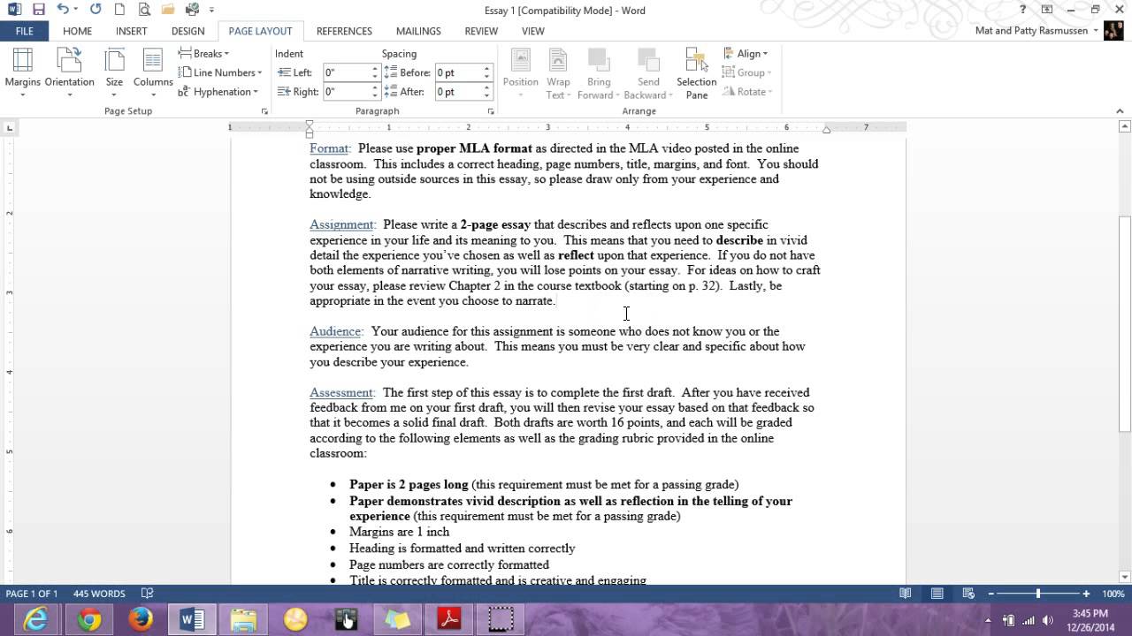The height and width of the screenshot is (636, 1132).
Task: Expand the Line Numbers dropdown
Action: pyautogui.click(x=220, y=72)
